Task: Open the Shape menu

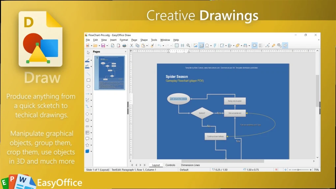Action: coord(144,40)
